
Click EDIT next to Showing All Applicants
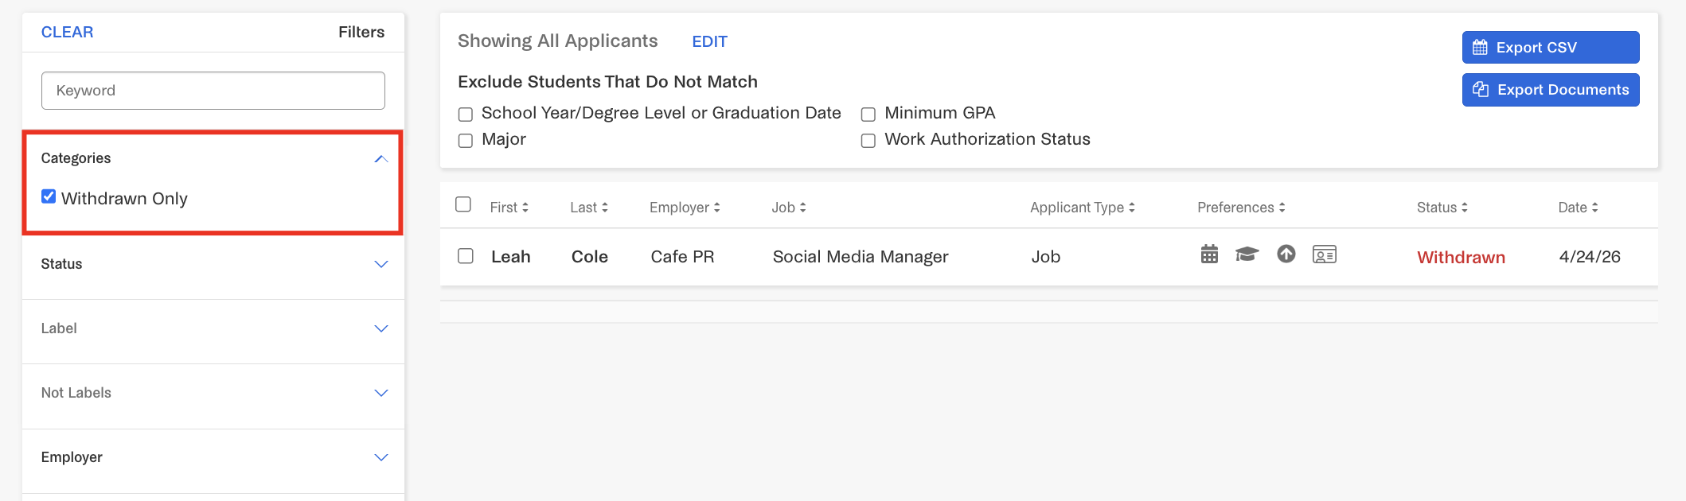click(710, 41)
